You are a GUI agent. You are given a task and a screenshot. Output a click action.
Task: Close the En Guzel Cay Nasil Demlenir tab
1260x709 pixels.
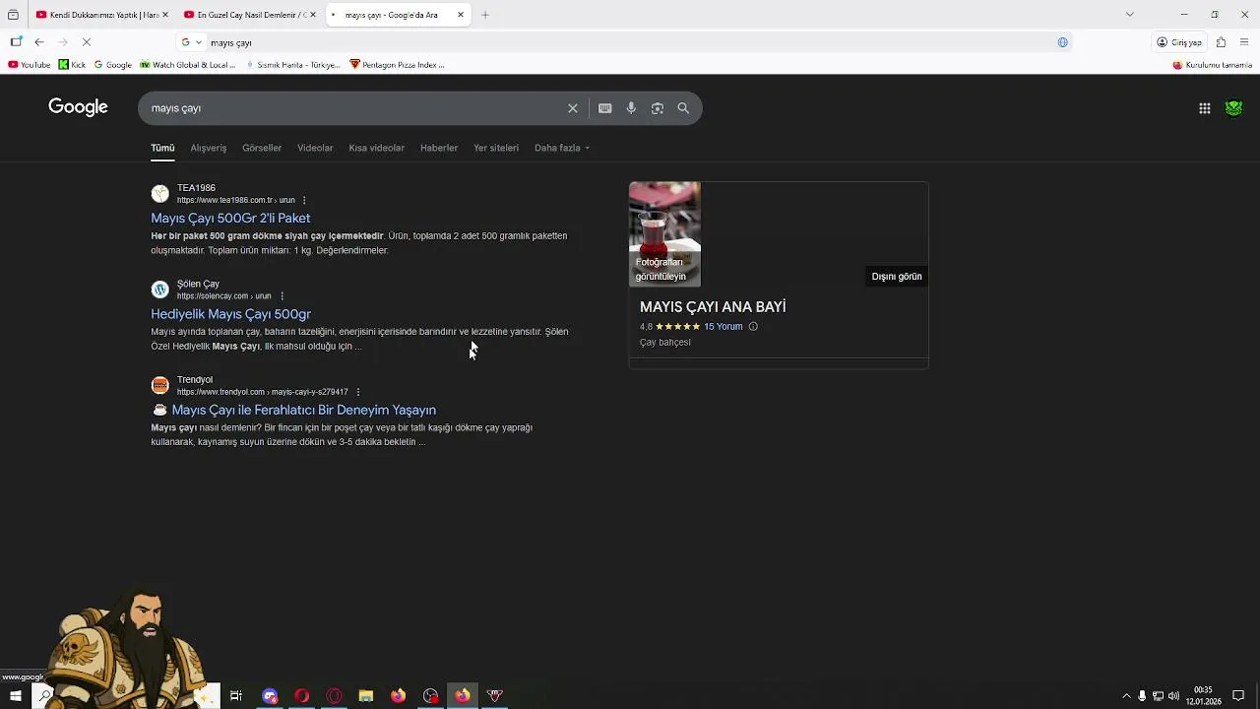pyautogui.click(x=313, y=15)
